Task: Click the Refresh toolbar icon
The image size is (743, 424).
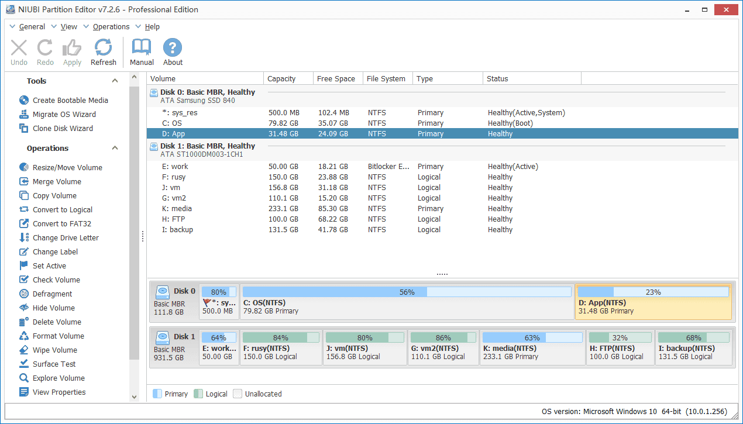Action: click(x=104, y=48)
